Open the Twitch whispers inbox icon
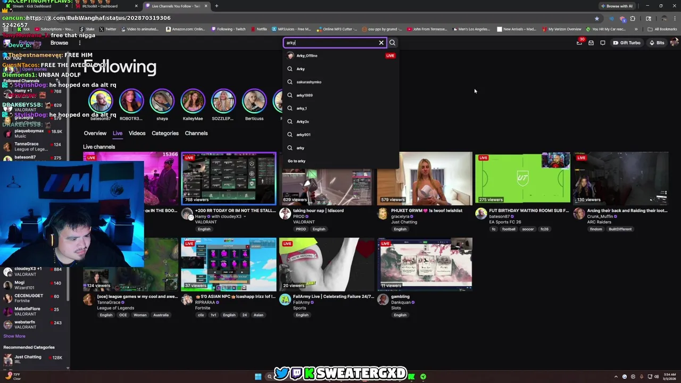The image size is (681, 383). click(x=591, y=43)
